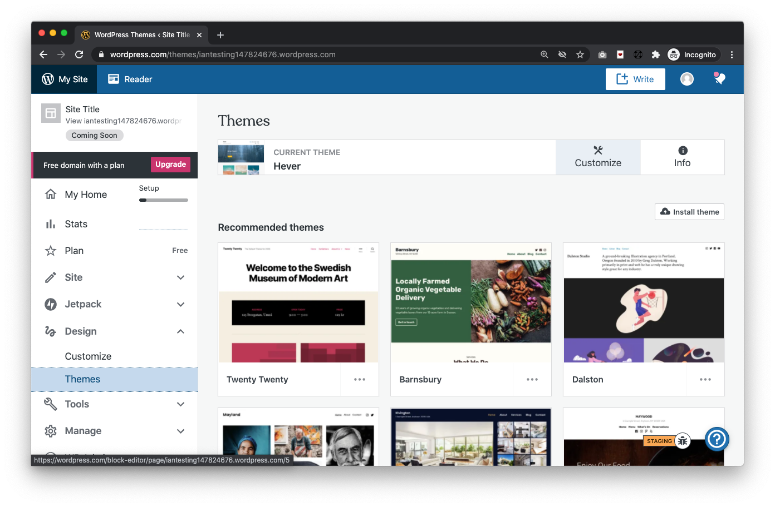Bookmark page with star icon in address bar

tap(580, 54)
